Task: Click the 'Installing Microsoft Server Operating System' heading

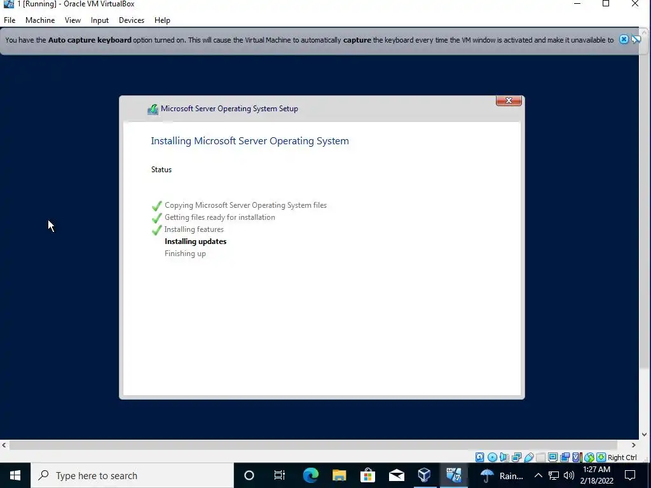Action: pos(250,140)
